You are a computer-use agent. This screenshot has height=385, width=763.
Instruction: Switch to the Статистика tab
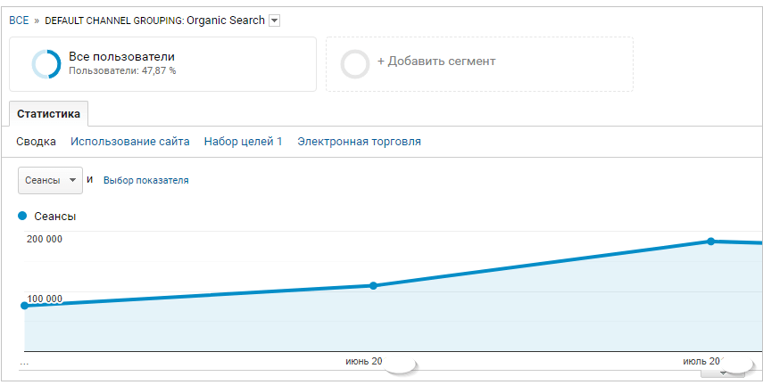(48, 114)
